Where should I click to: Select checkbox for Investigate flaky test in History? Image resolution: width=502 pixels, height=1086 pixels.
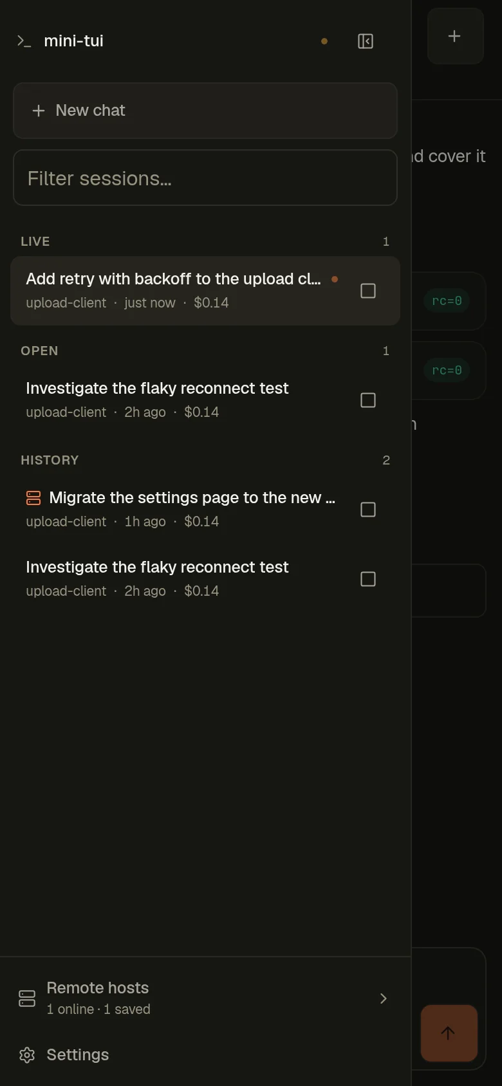368,579
